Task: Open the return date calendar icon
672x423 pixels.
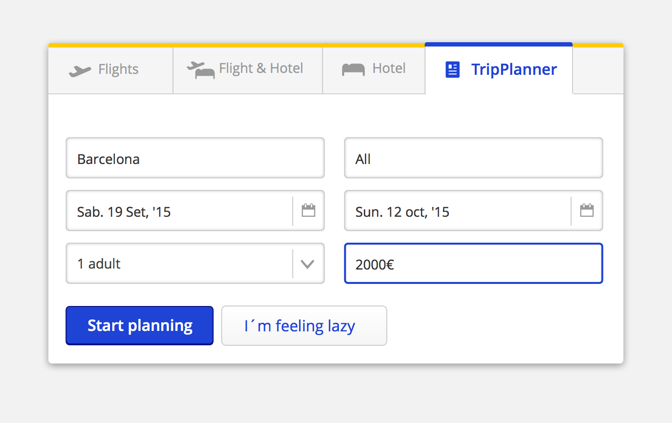Action: click(587, 211)
